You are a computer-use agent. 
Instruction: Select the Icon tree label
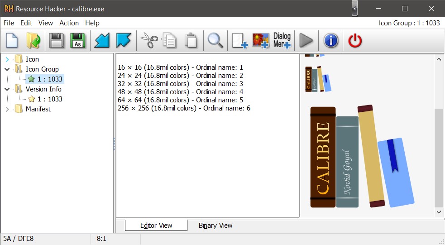[32, 59]
